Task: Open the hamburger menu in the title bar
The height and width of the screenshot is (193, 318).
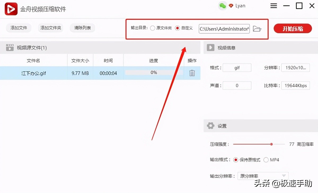Action: (x=274, y=5)
